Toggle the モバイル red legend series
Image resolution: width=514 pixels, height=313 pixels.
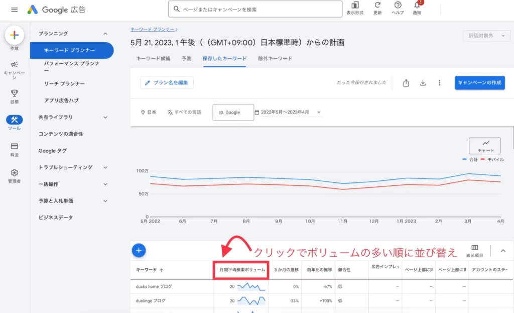492,159
